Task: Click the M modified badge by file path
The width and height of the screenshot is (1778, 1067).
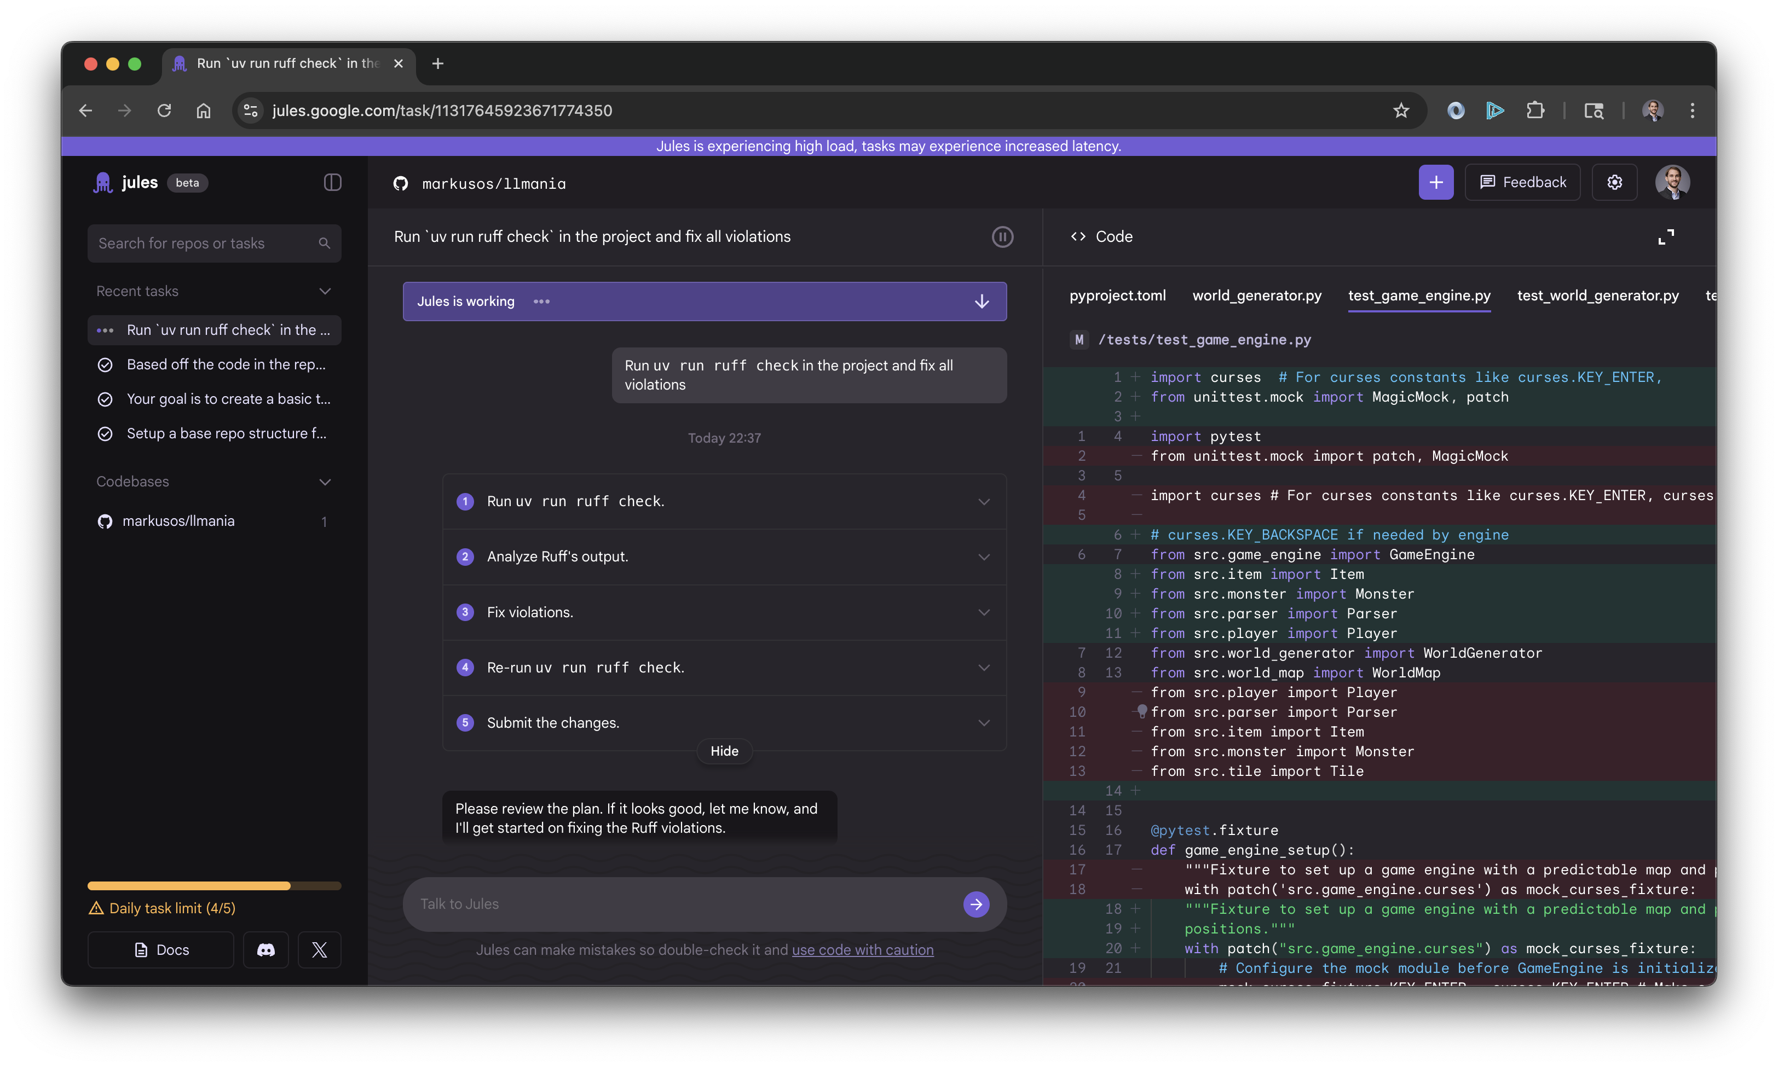Action: (x=1079, y=340)
